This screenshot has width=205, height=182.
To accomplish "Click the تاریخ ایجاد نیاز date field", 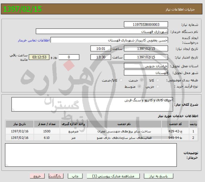I will pos(146,48).
